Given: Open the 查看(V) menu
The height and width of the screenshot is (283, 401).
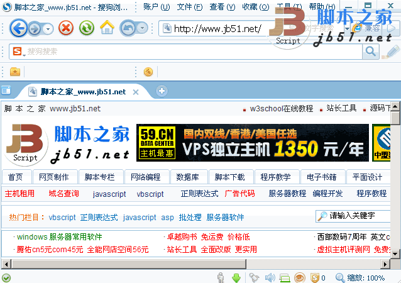Looking at the screenshot, I should click(222, 7).
